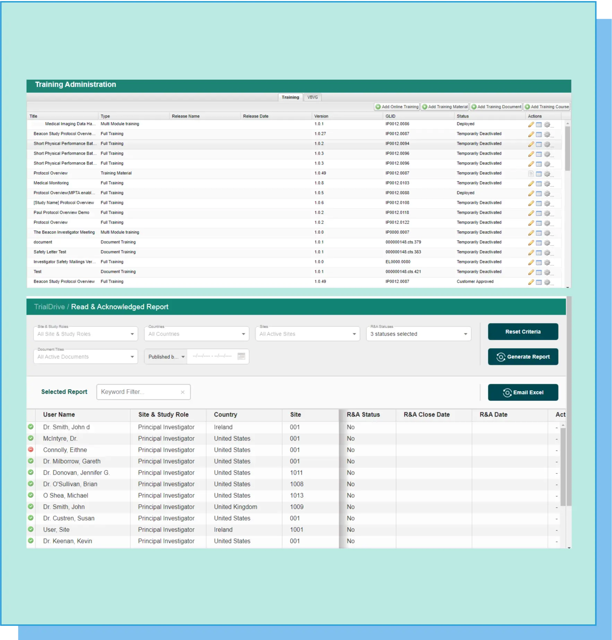Click into the Keyword Filter input field
This screenshot has height=640, width=612.
(139, 392)
